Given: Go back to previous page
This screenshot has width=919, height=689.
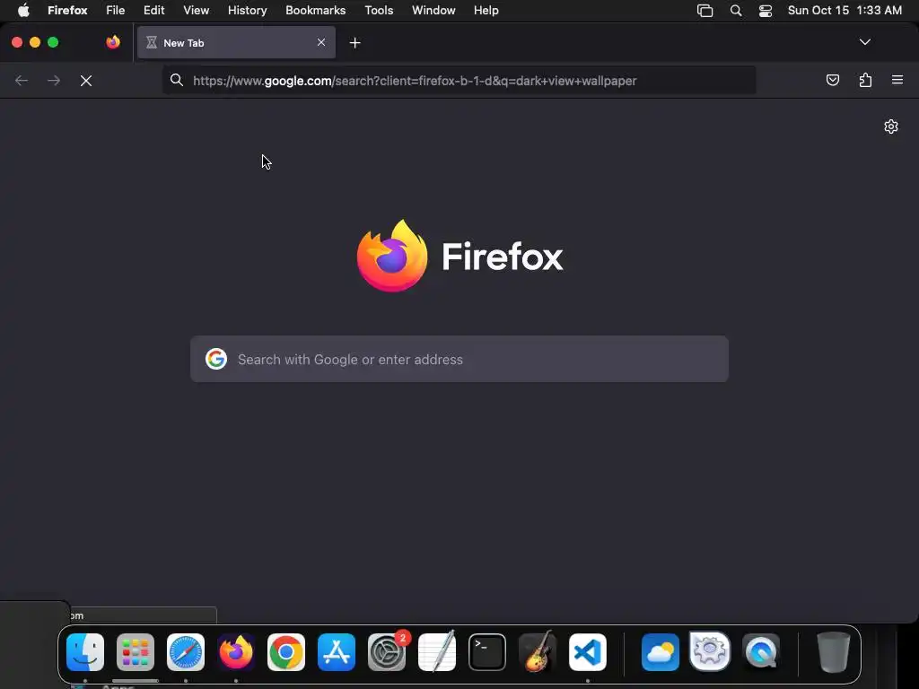Looking at the screenshot, I should [22, 81].
